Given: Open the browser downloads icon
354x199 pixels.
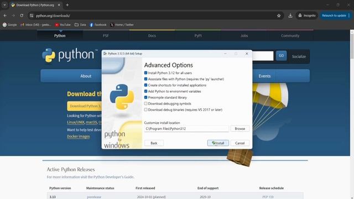Looking at the screenshot, I should [x=290, y=15].
